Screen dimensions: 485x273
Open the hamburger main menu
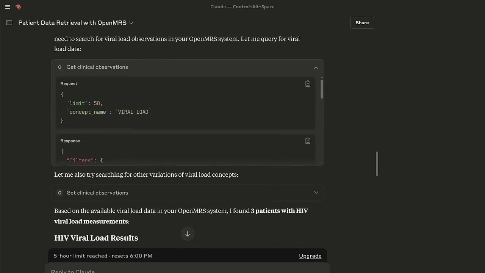click(x=8, y=7)
